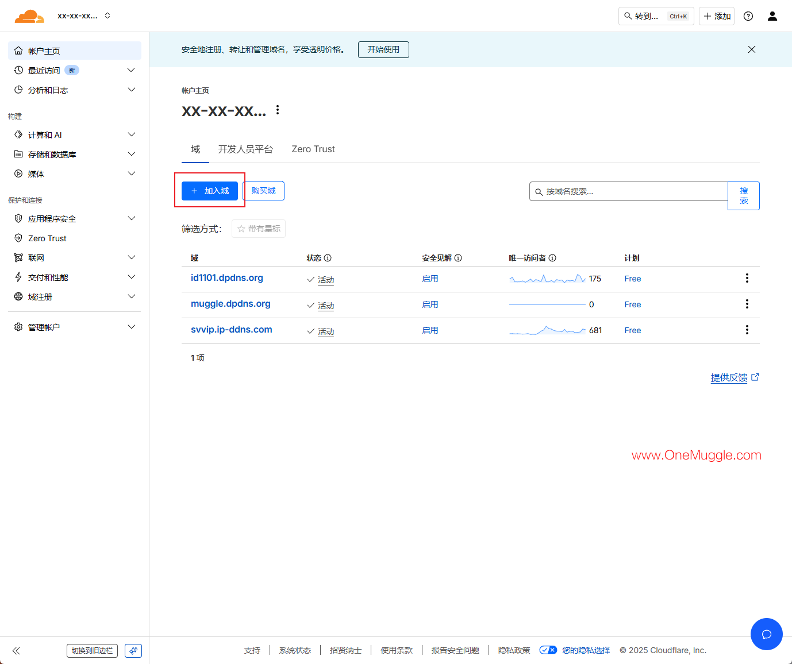The image size is (792, 664).
Task: Open the chat support bubble
Action: [x=767, y=634]
